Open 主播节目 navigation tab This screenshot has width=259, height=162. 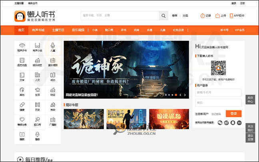point(58,30)
